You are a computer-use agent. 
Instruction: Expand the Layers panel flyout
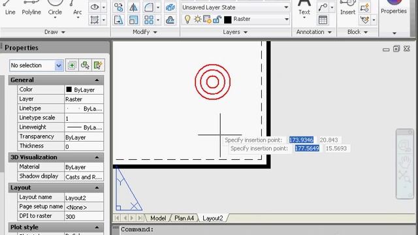[x=246, y=32]
